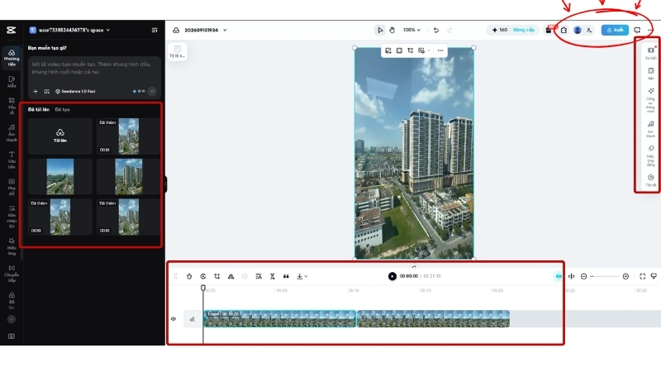
Task: Open the Hiệu ứng động animation settings
Action: [x=650, y=155]
